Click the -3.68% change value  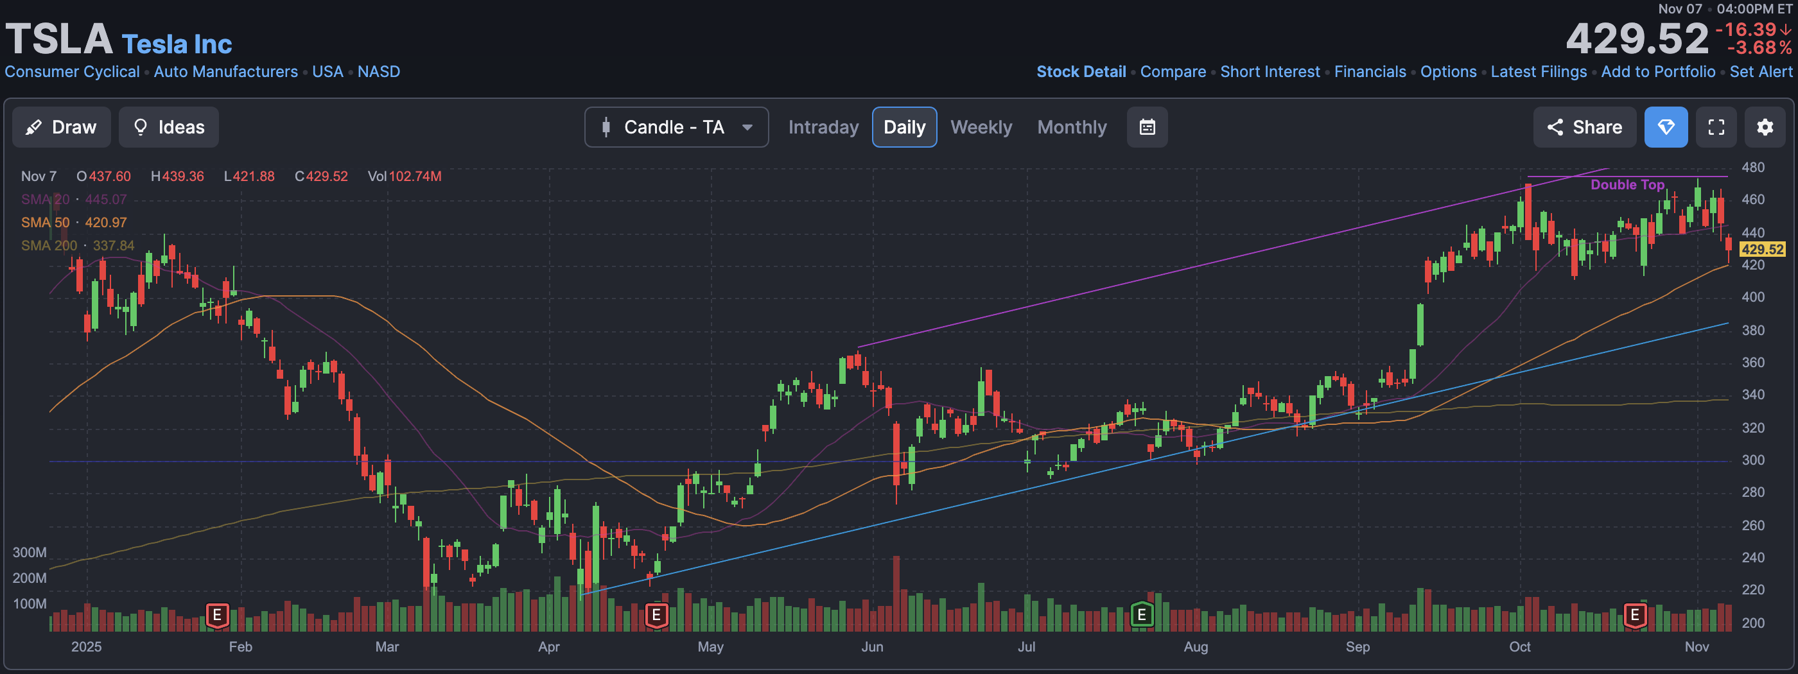pyautogui.click(x=1759, y=48)
